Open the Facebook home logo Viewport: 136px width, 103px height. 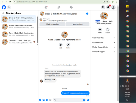pos(4,7)
